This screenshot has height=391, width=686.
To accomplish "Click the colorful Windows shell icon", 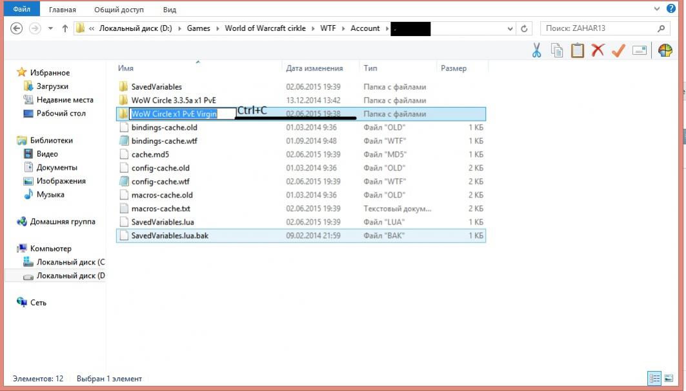I will coord(665,50).
